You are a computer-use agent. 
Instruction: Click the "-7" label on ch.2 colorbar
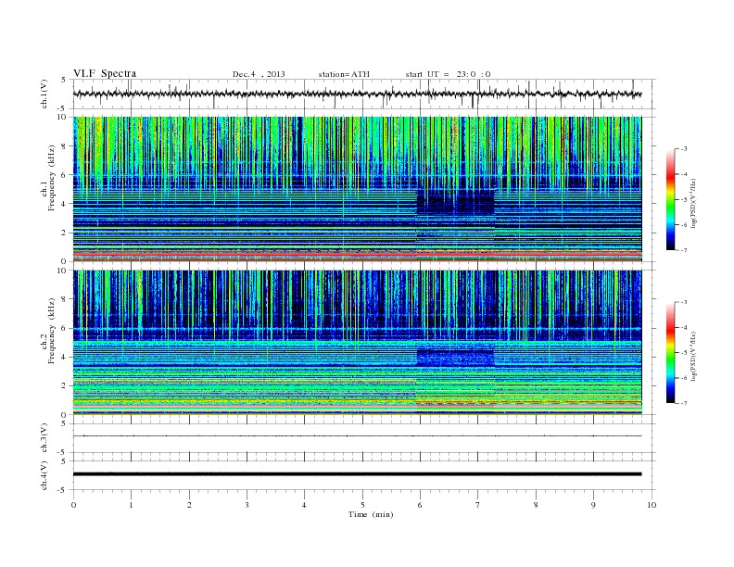(x=683, y=403)
